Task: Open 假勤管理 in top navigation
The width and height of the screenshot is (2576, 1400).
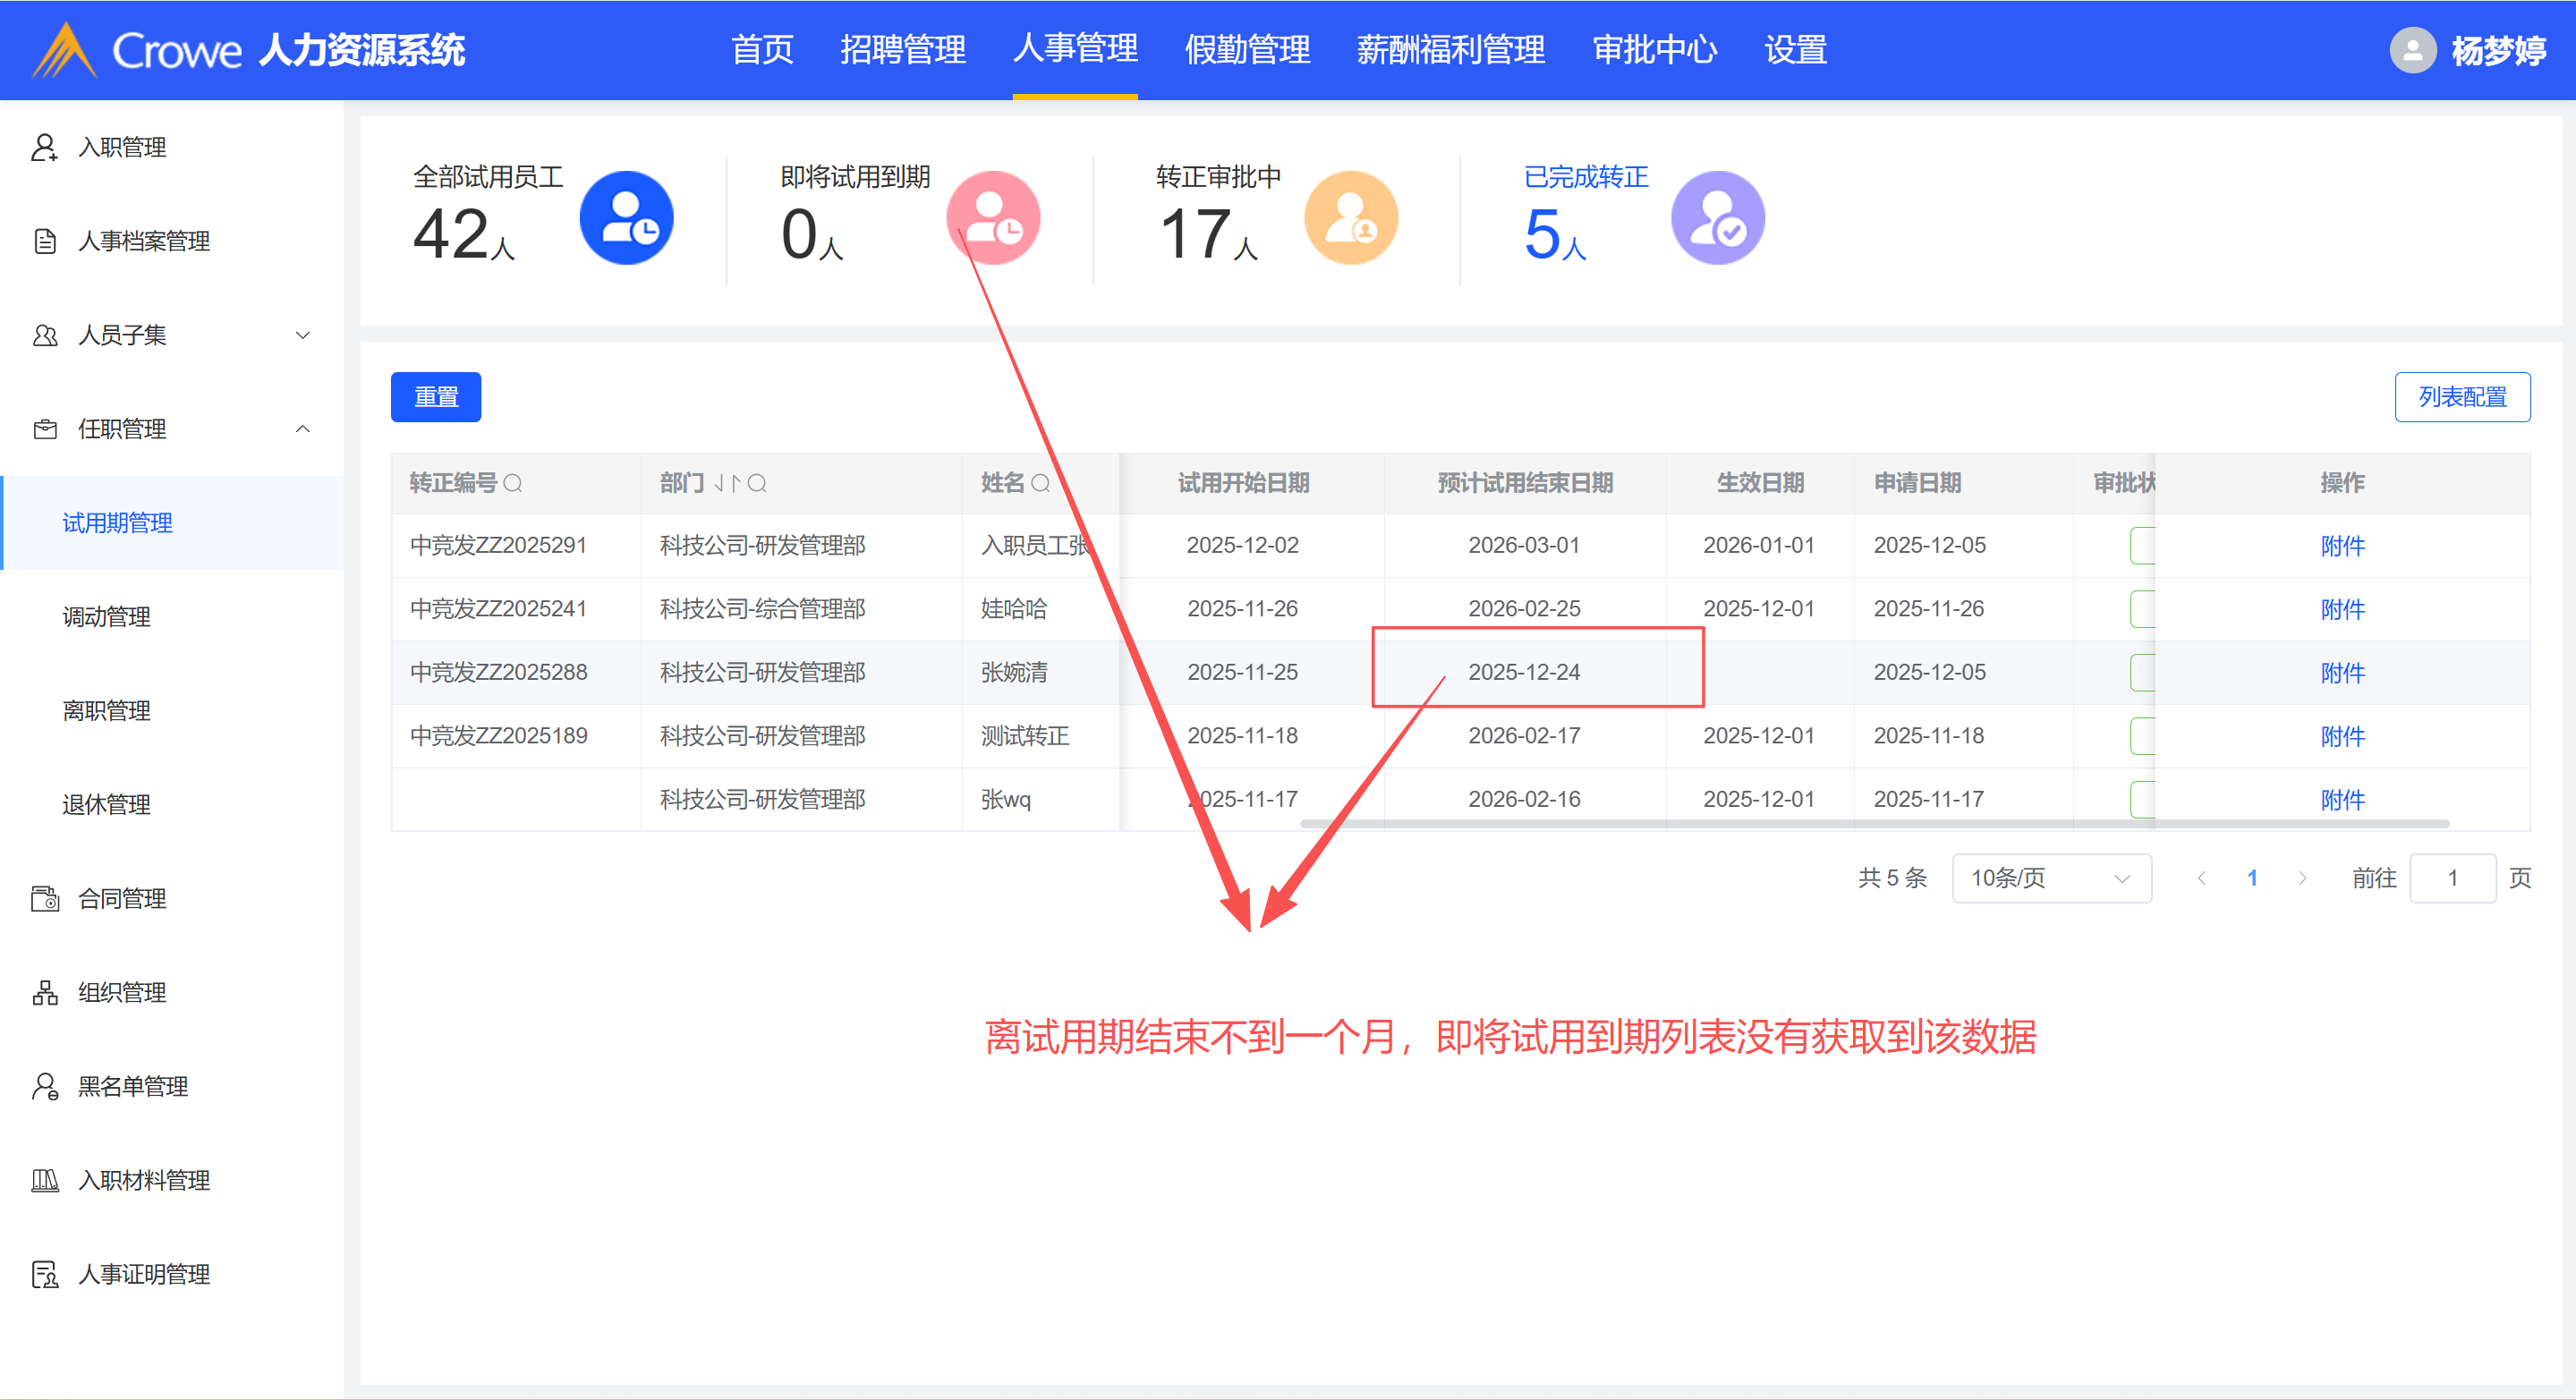Action: 1246,50
